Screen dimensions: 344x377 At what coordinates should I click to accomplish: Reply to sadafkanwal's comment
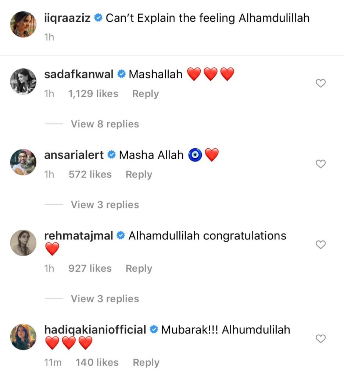[x=146, y=94]
